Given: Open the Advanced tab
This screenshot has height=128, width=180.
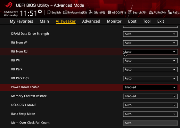Looking at the screenshot, I should (91, 21).
